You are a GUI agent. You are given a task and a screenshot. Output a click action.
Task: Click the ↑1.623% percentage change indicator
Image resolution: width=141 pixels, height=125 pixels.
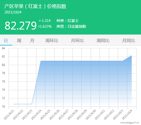point(45,26)
